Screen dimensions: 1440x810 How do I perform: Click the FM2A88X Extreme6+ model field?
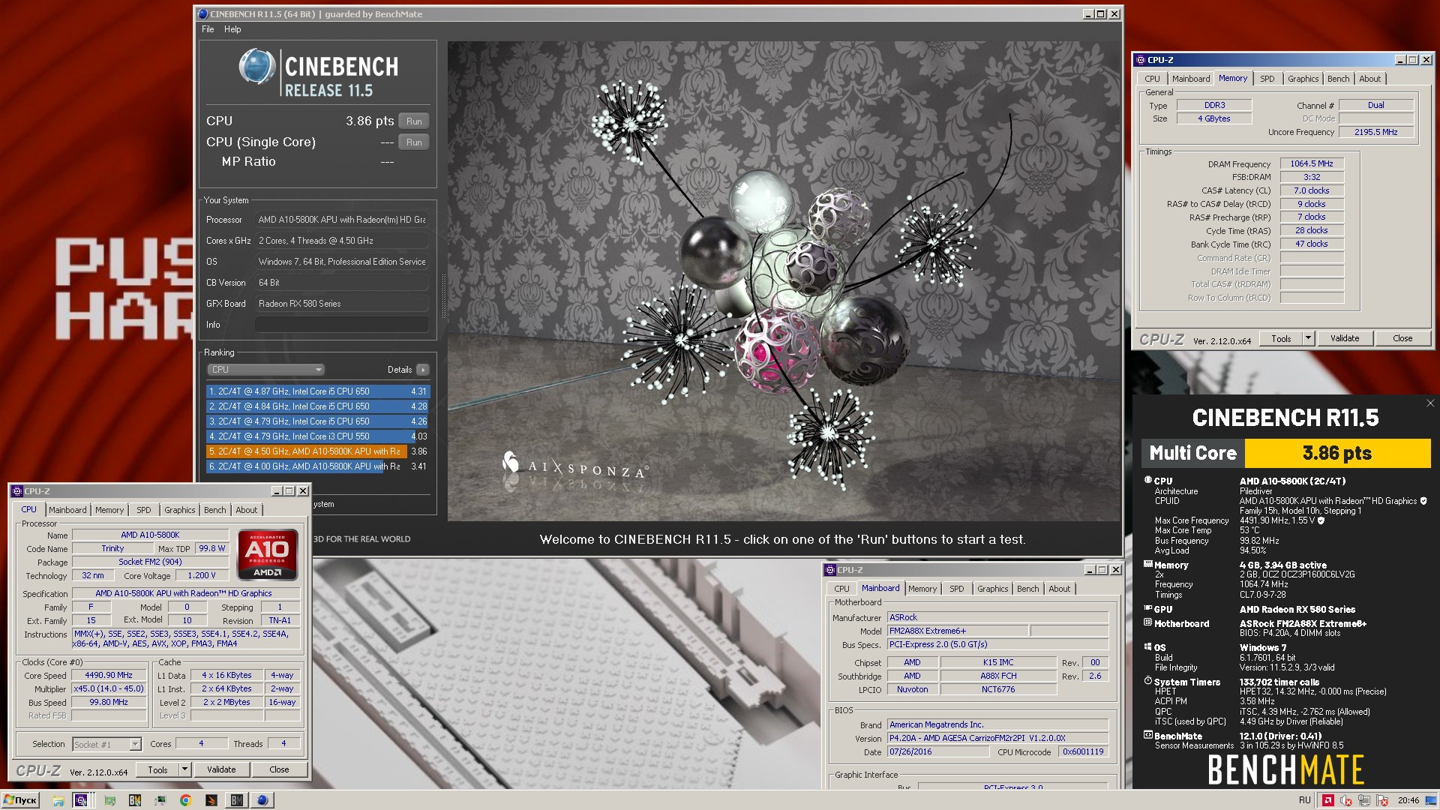click(x=958, y=631)
